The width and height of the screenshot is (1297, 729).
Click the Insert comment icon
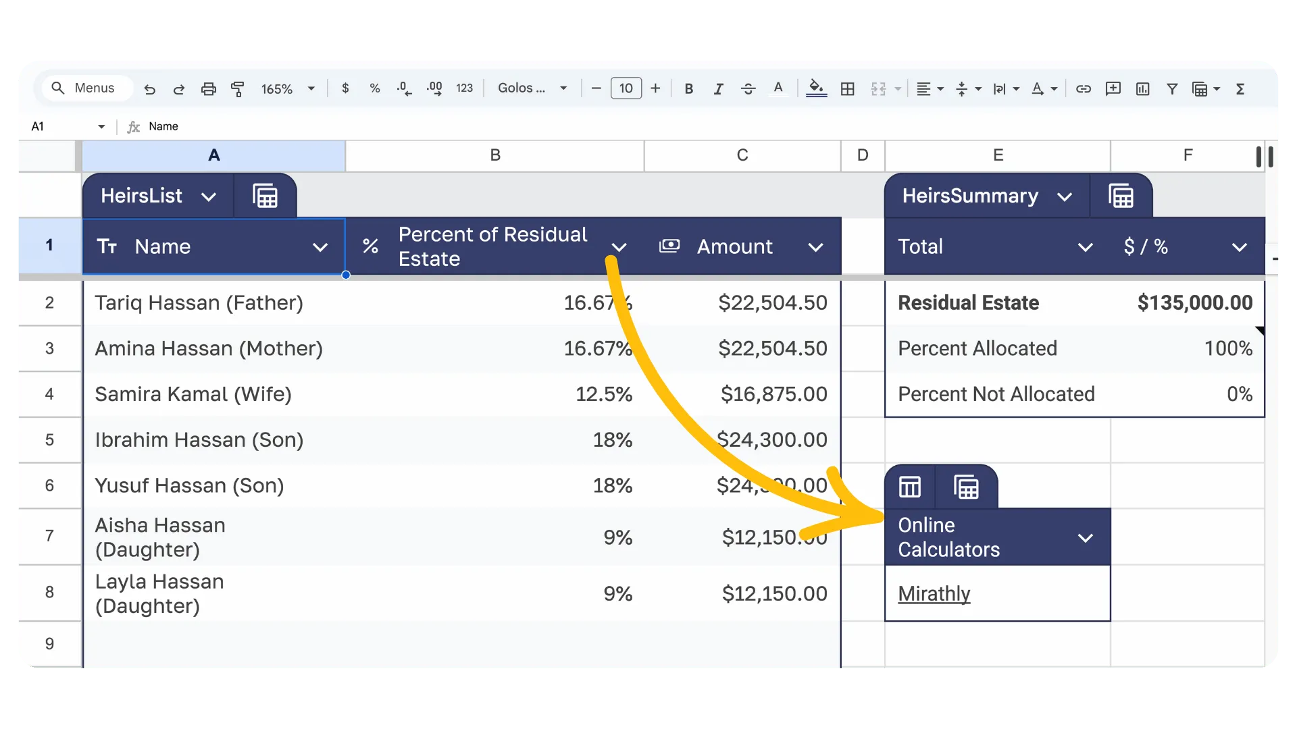pyautogui.click(x=1113, y=88)
